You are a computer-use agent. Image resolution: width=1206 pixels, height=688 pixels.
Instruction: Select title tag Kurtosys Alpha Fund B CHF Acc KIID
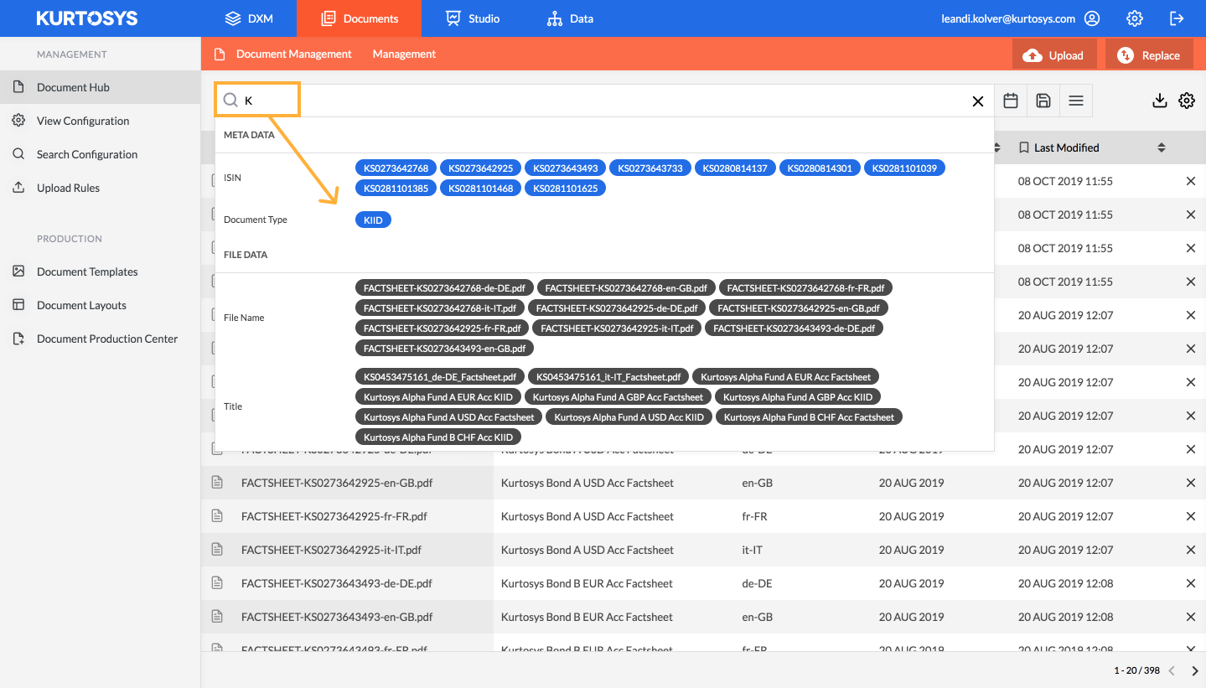438,437
